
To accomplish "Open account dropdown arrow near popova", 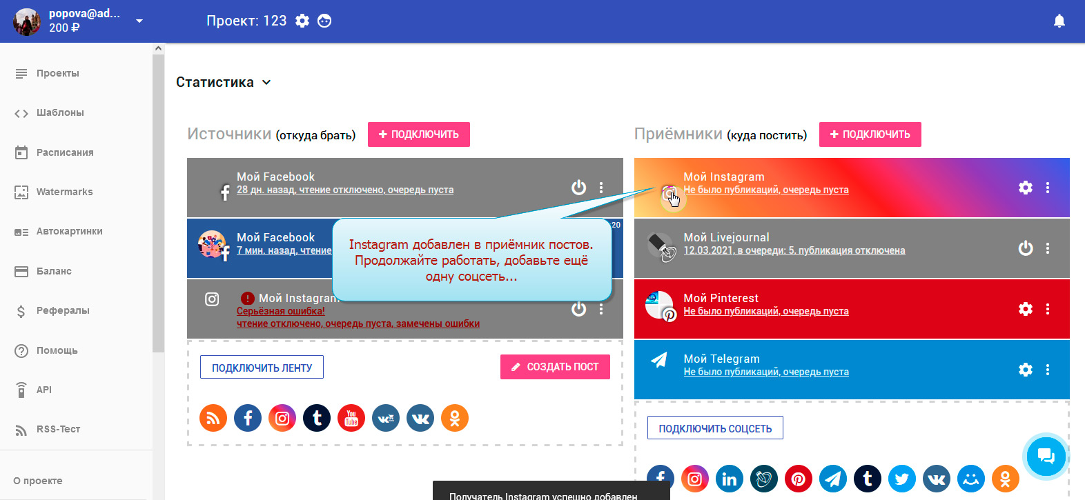I will coord(139,21).
